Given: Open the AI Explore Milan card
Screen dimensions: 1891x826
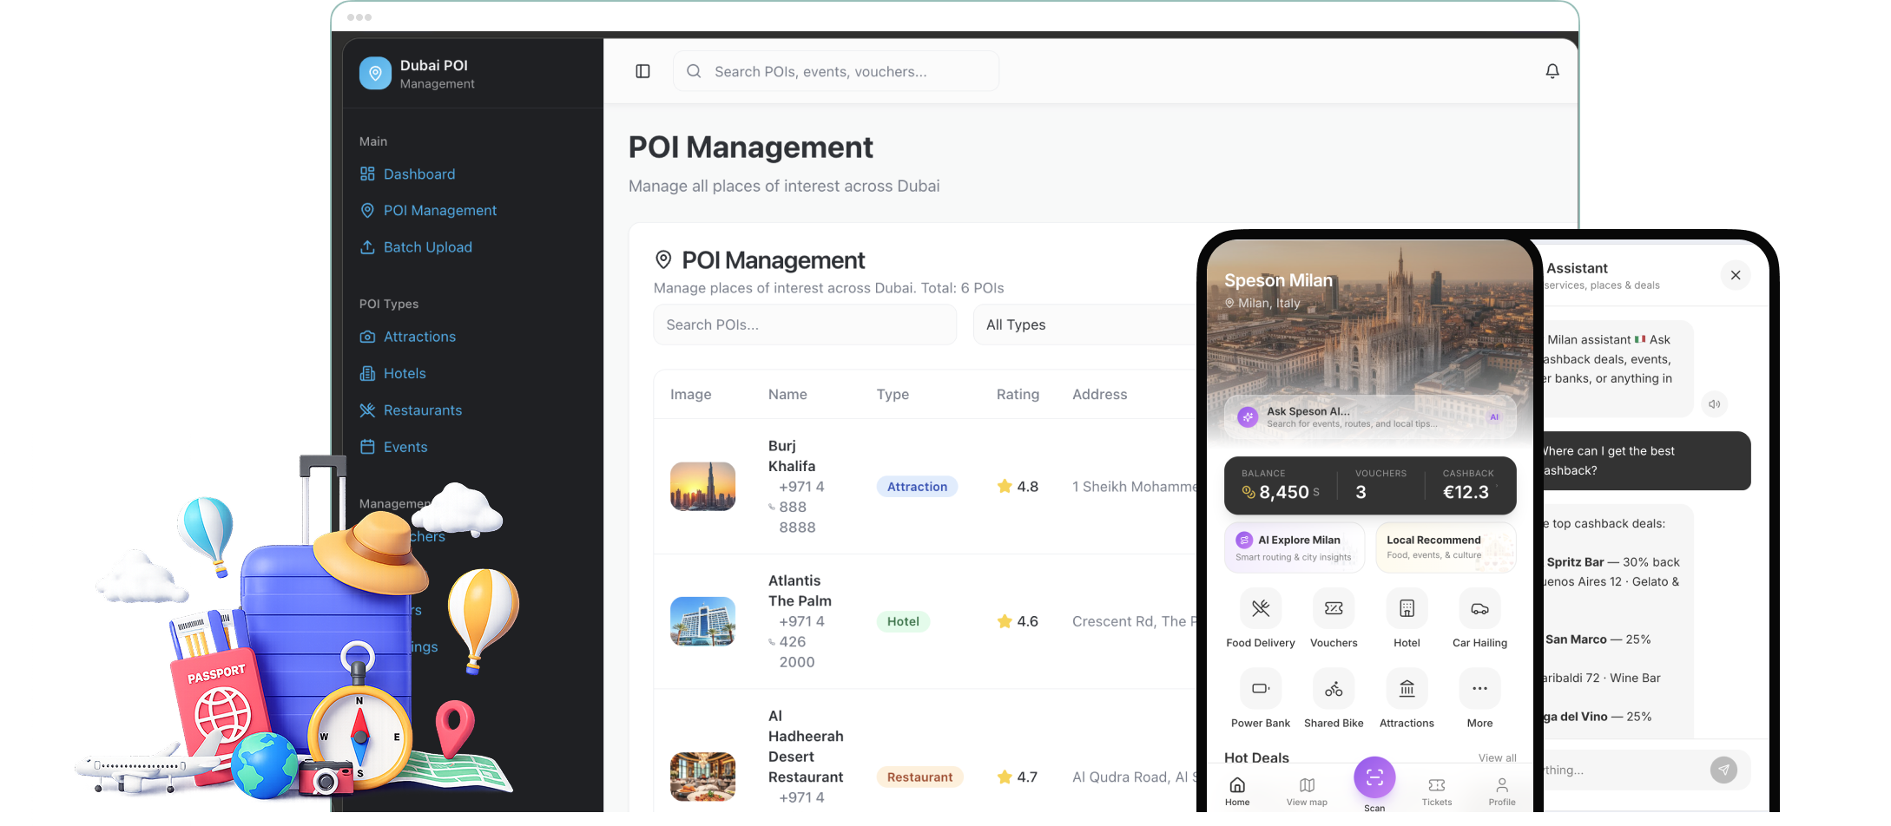Looking at the screenshot, I should 1295,547.
